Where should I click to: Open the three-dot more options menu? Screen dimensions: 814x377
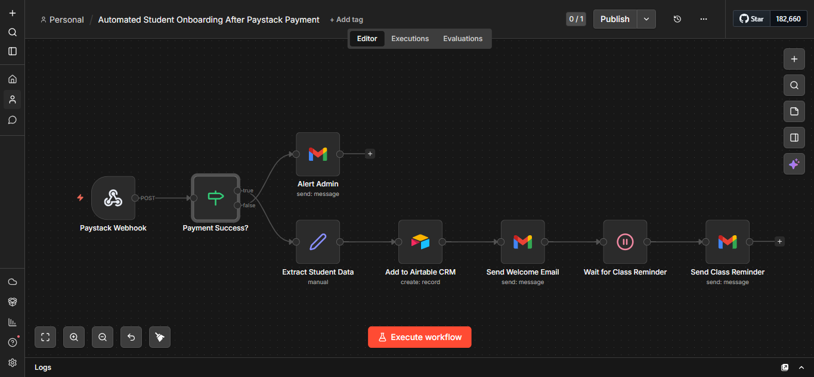click(x=704, y=19)
